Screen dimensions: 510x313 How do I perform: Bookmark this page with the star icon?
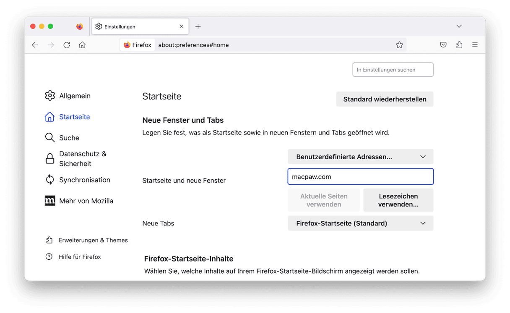point(399,45)
